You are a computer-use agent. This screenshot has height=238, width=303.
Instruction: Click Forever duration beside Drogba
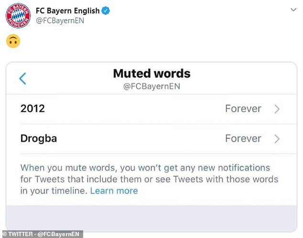pos(243,139)
